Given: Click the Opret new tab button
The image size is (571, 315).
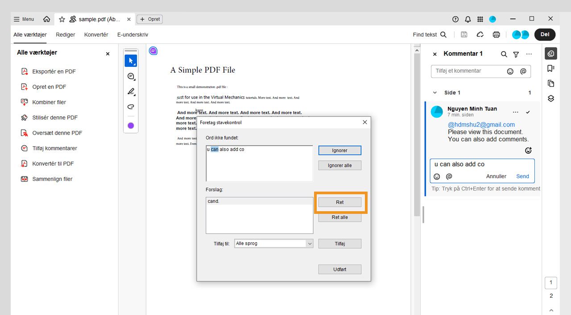Looking at the screenshot, I should tap(149, 19).
